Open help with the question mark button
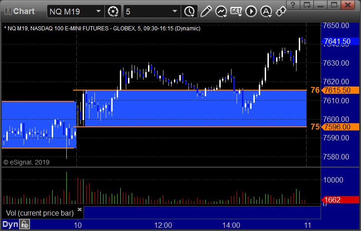Screen dimensions: 361x231 [x=293, y=5]
